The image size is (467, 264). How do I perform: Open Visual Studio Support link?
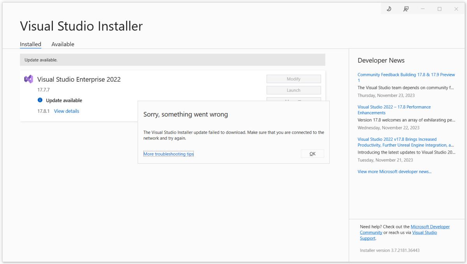coord(399,235)
